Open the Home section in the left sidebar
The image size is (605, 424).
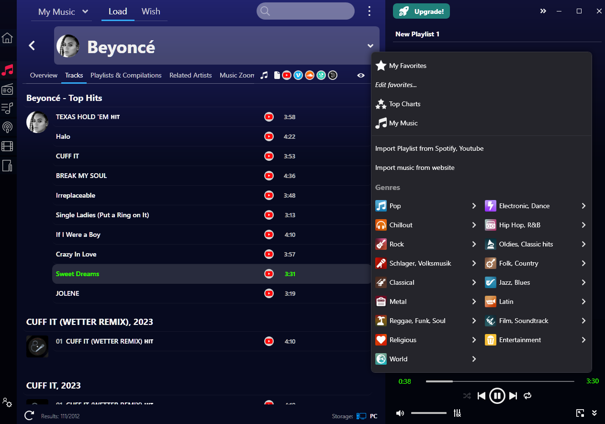[7, 38]
